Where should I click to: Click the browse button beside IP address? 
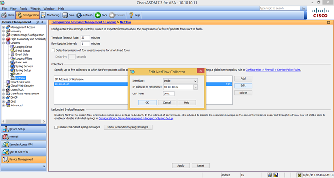point(195,87)
